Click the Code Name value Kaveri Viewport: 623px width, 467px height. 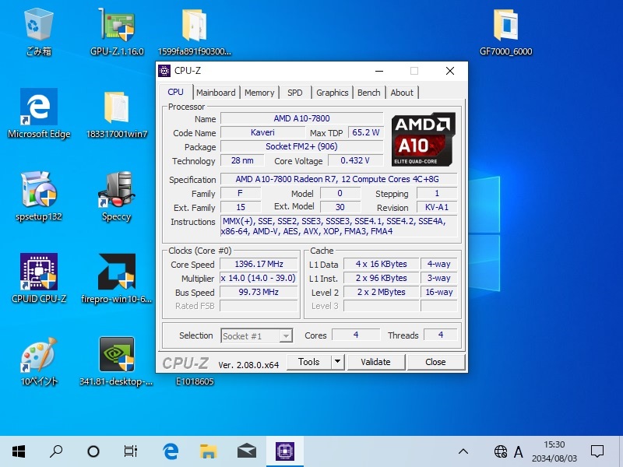(262, 132)
